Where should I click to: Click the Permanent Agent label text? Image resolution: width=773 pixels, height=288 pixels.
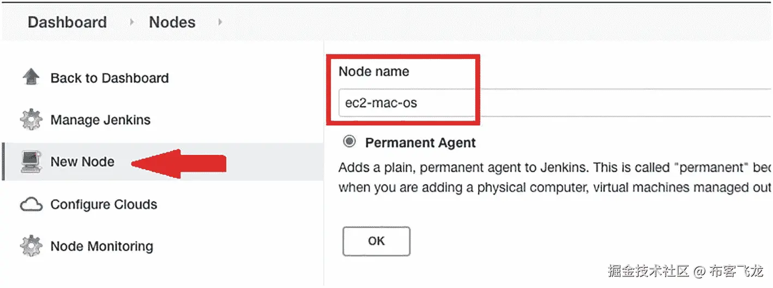coord(420,143)
